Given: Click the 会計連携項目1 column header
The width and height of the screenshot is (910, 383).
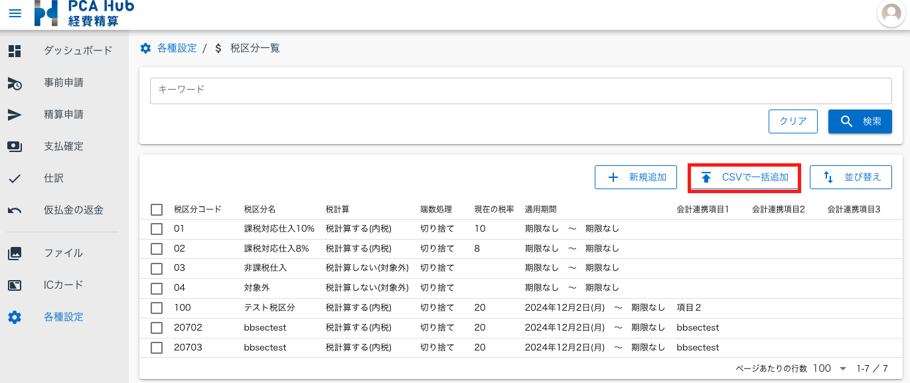Looking at the screenshot, I should [703, 210].
